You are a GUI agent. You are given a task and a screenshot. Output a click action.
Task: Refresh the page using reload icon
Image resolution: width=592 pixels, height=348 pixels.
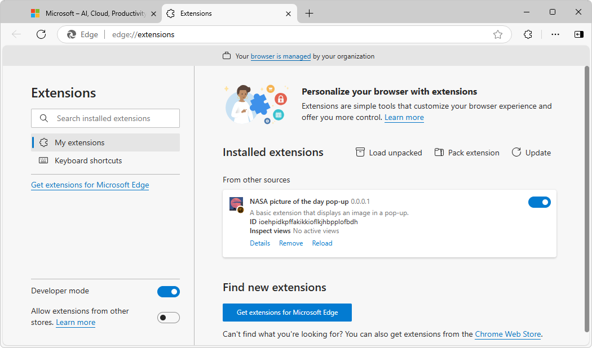[41, 34]
